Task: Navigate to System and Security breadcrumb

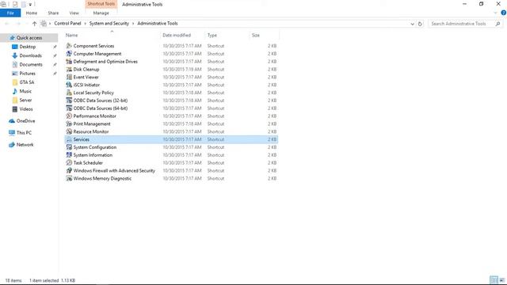Action: (109, 24)
